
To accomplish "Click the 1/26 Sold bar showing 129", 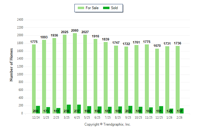I will click(171, 111).
